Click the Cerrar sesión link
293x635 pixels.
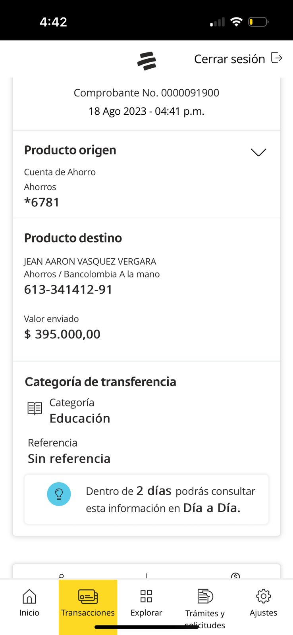229,59
